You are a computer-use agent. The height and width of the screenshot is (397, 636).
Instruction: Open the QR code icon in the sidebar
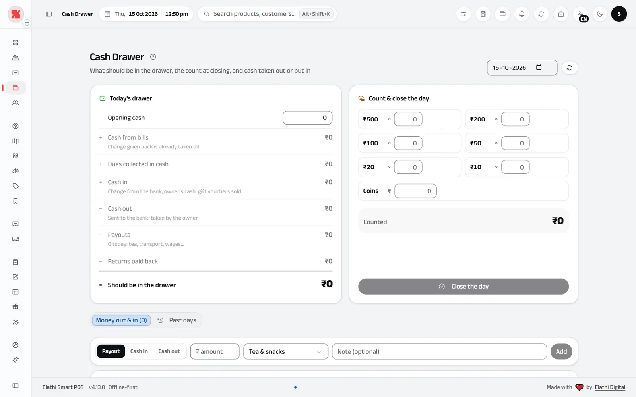click(x=16, y=156)
